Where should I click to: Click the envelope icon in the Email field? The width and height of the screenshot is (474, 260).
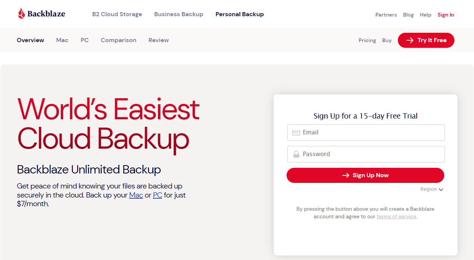(296, 132)
